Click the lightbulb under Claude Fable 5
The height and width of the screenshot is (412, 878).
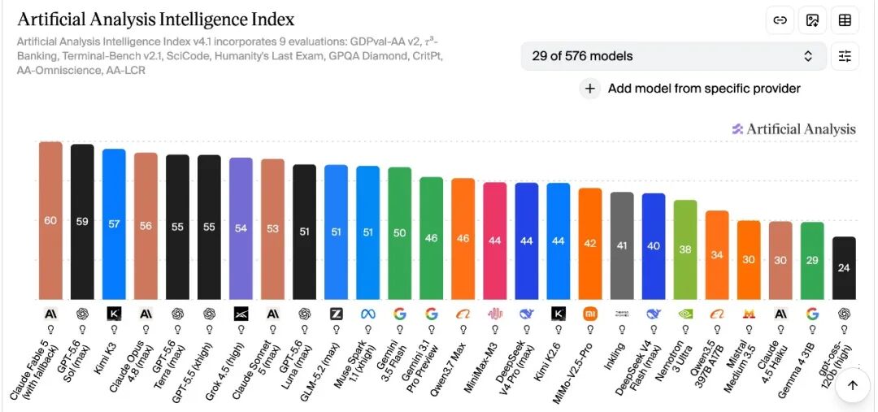coord(50,329)
